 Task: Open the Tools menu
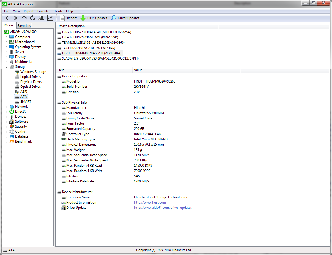click(x=58, y=11)
